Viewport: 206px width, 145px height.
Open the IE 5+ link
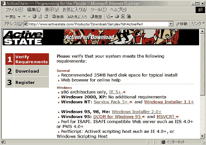click(x=117, y=92)
